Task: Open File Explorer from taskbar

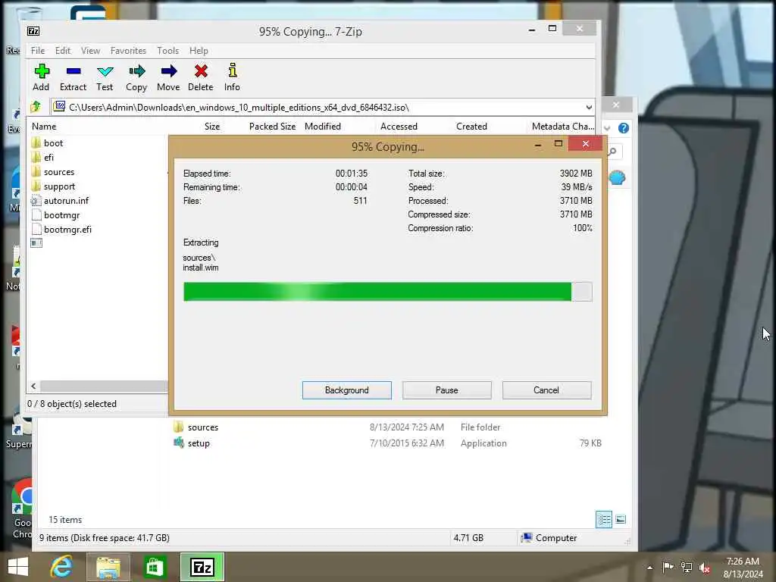Action: pyautogui.click(x=108, y=567)
